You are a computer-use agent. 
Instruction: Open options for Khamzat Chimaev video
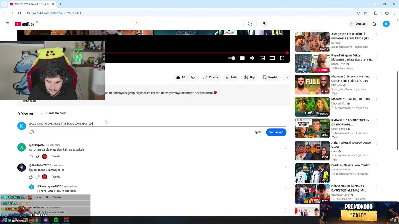coord(377,77)
